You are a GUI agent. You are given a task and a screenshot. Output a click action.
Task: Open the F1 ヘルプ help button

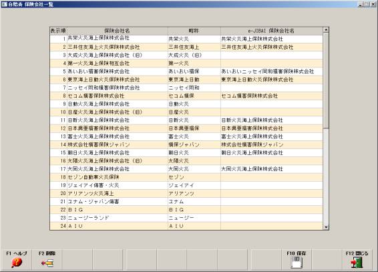(x=16, y=259)
